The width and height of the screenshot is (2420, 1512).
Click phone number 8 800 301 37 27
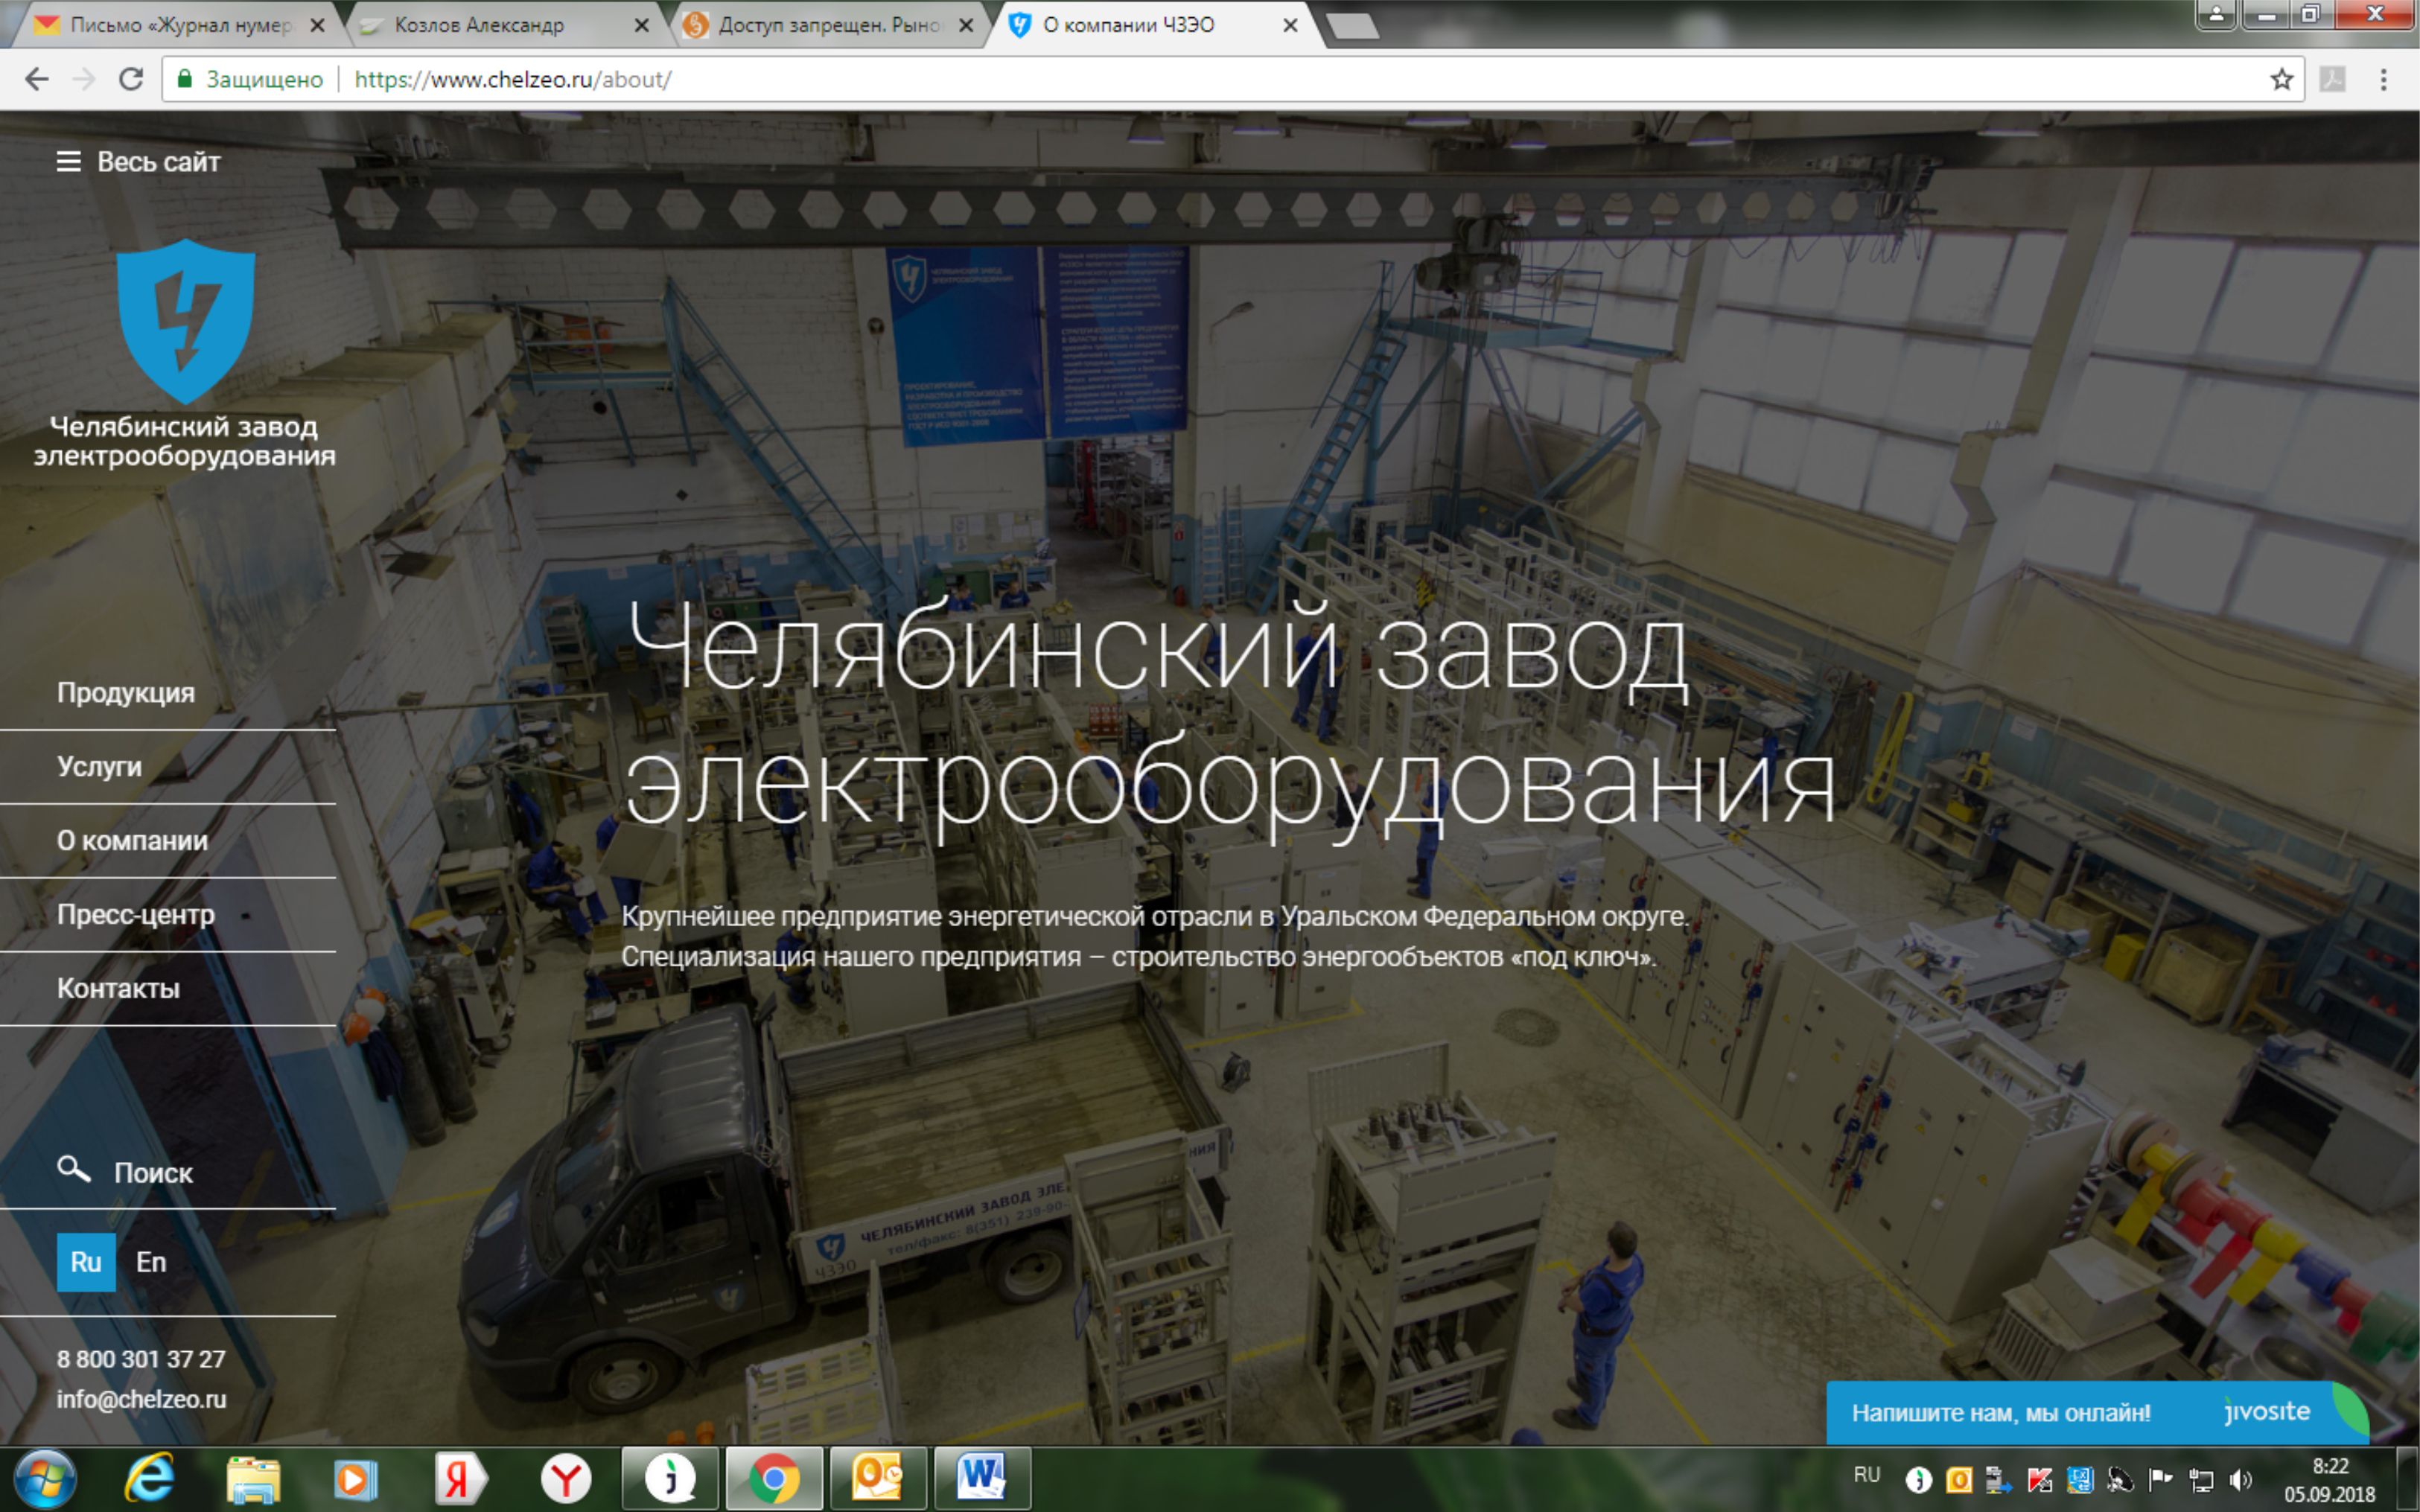[141, 1359]
